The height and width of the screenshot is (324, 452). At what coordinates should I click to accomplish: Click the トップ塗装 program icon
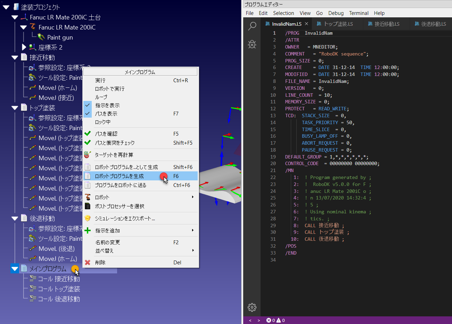24,107
